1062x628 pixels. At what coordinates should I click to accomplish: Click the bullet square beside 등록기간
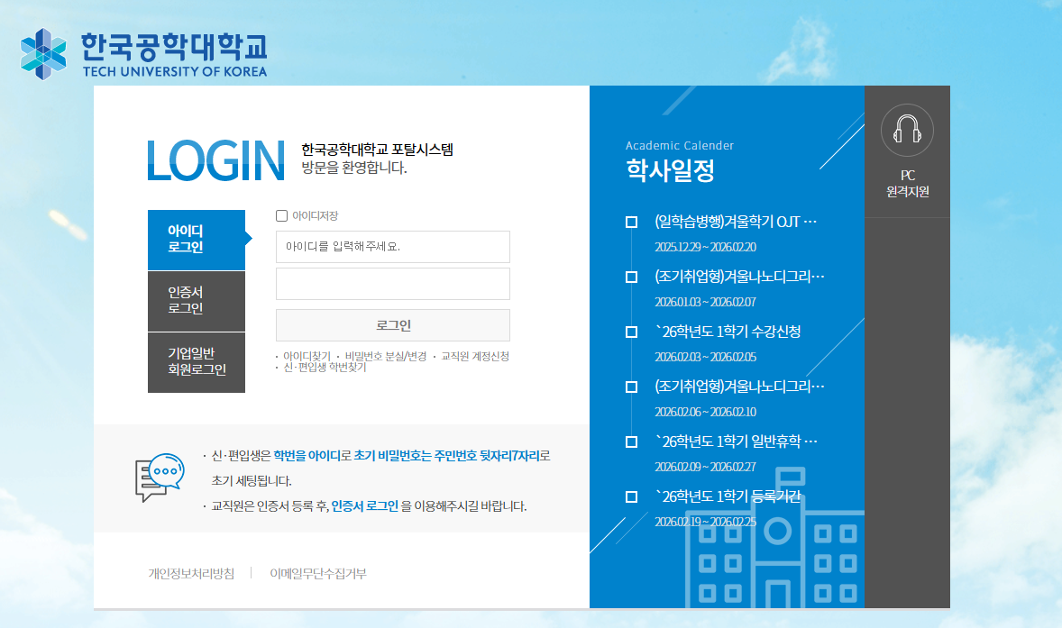631,496
